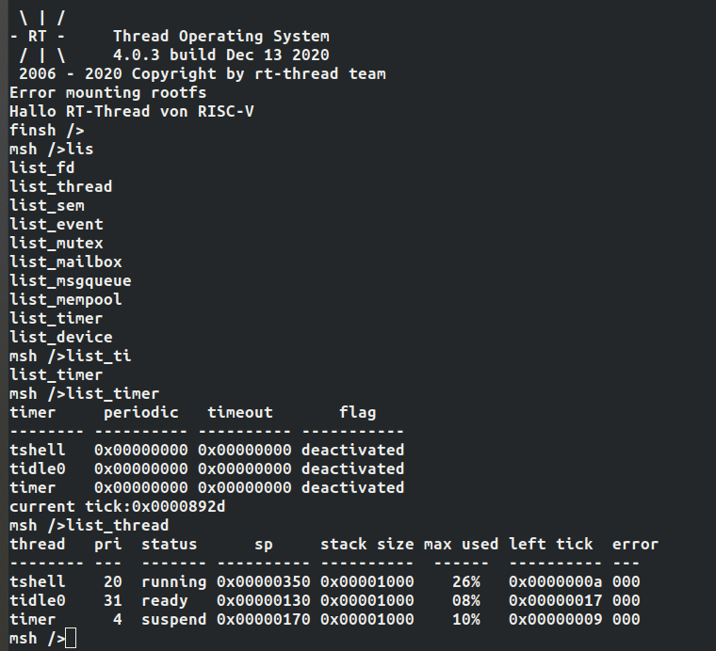Screen dimensions: 716x651
Task: Click the 'periodic' column header in the timer table
Action: [x=141, y=412]
